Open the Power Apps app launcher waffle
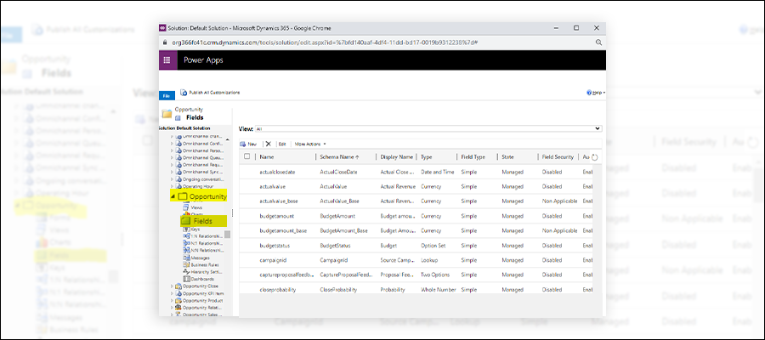Screen dimensions: 765x340 167,60
